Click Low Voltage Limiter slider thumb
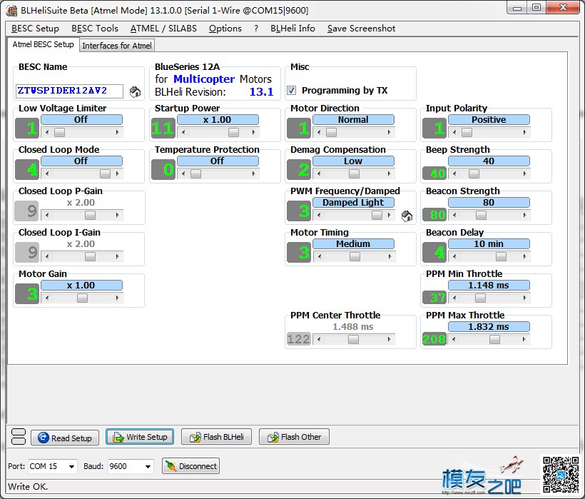This screenshot has height=499, width=585. (x=59, y=133)
